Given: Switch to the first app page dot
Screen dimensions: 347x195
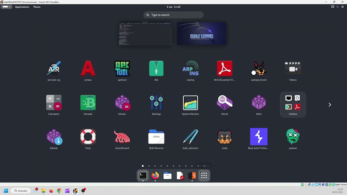Looking at the screenshot, I should pyautogui.click(x=143, y=166).
